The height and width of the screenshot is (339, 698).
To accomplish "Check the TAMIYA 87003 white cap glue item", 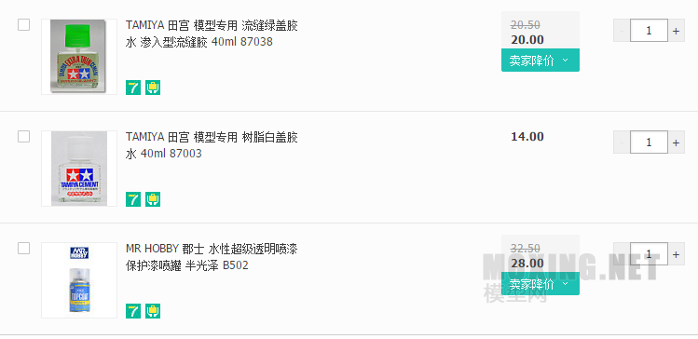I will 23,136.
